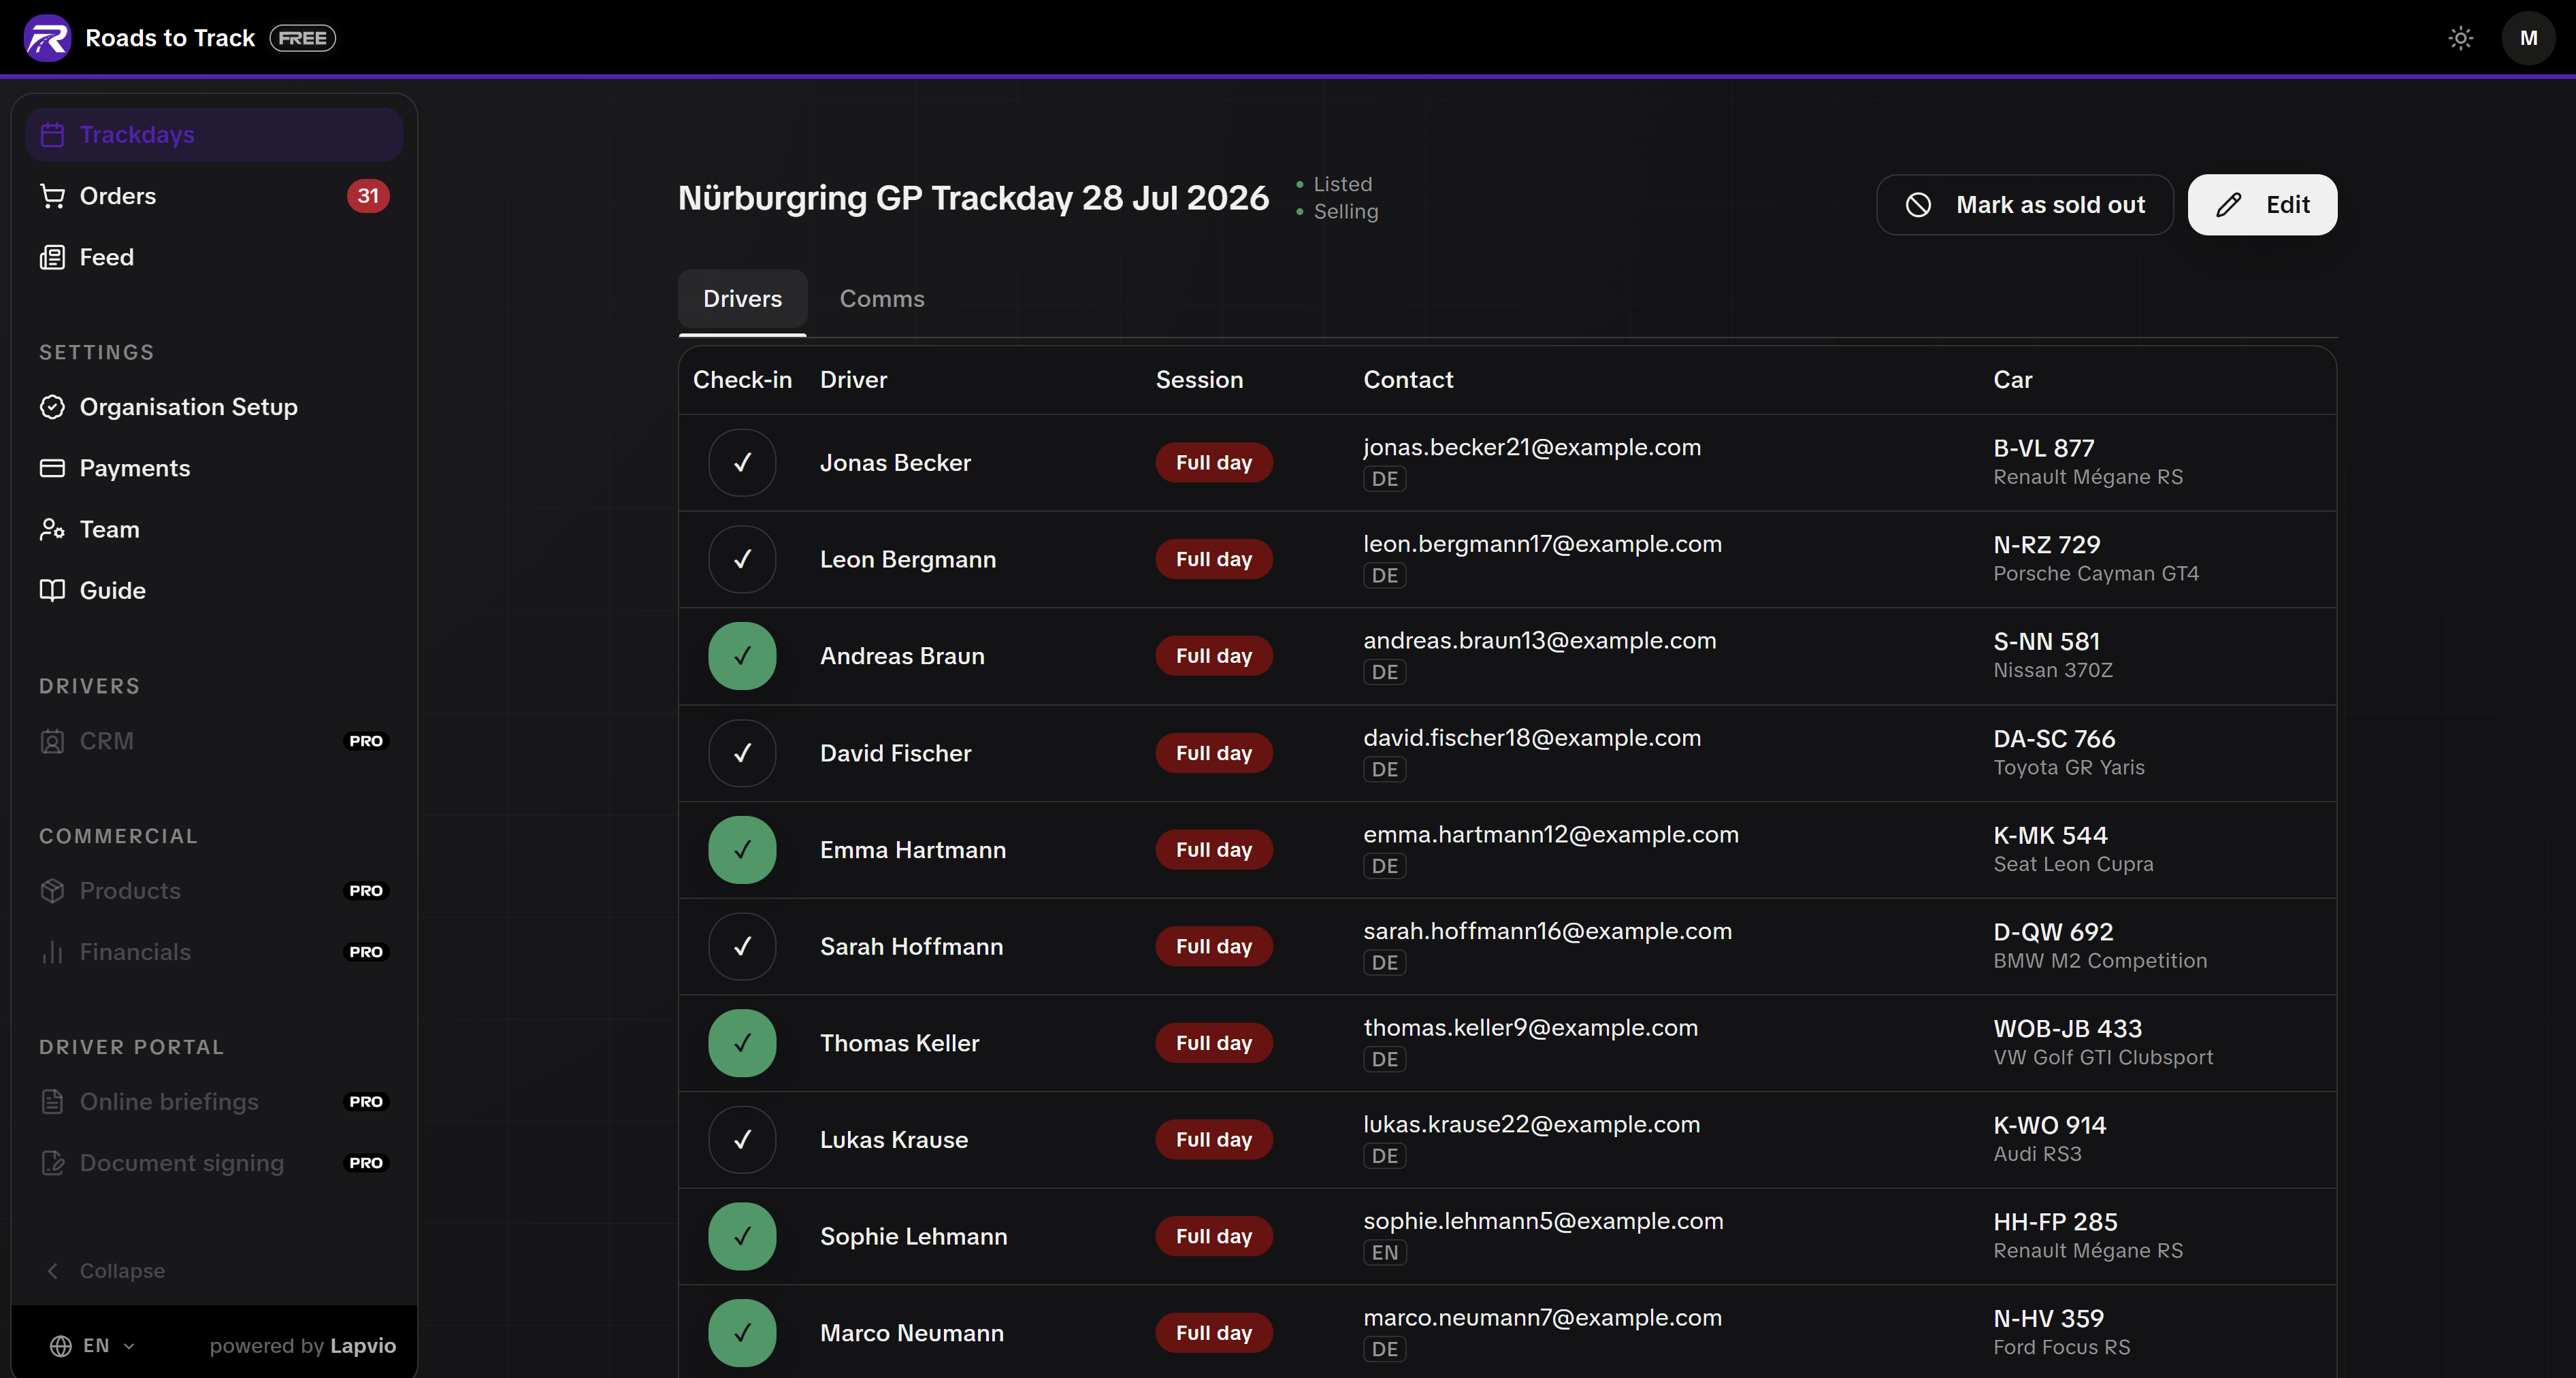The image size is (2576, 1378).
Task: Toggle check-in for Leon Bergmann
Action: [742, 559]
